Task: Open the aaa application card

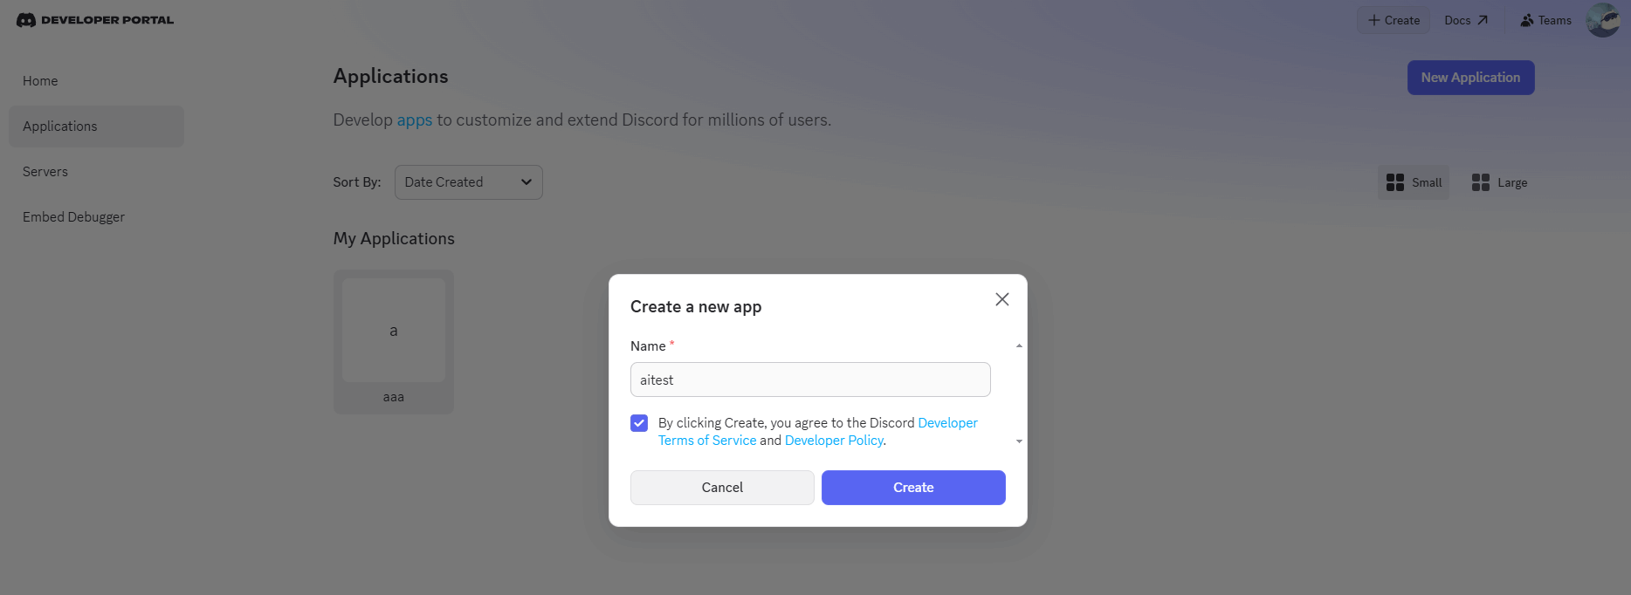Action: pos(394,342)
